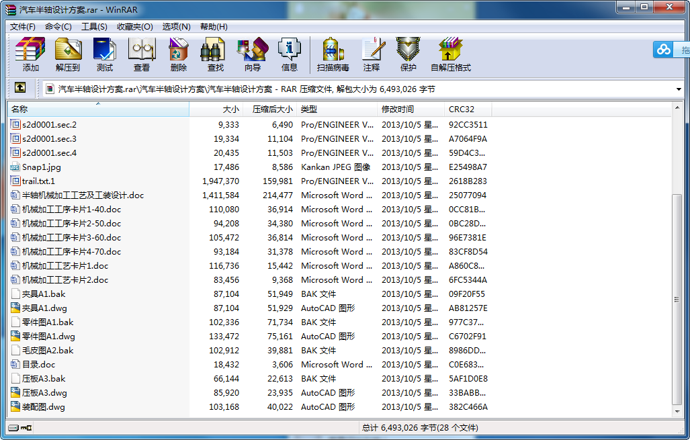Select file 机械加工工序卡片3-60.doc
The height and width of the screenshot is (440, 690).
[x=71, y=237]
